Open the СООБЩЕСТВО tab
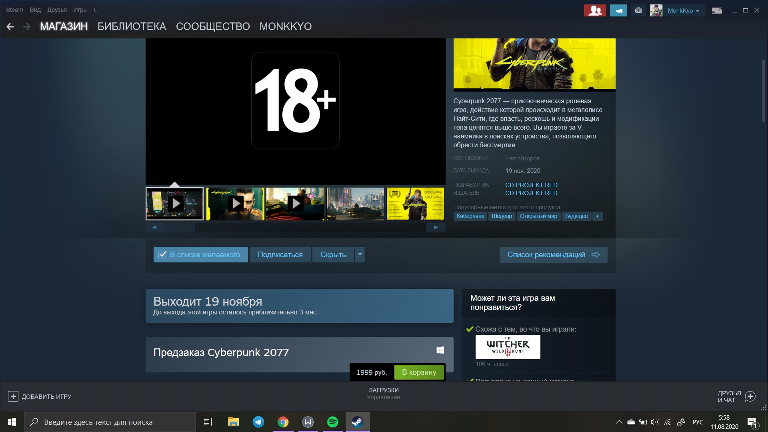The width and height of the screenshot is (768, 432). pyautogui.click(x=213, y=26)
